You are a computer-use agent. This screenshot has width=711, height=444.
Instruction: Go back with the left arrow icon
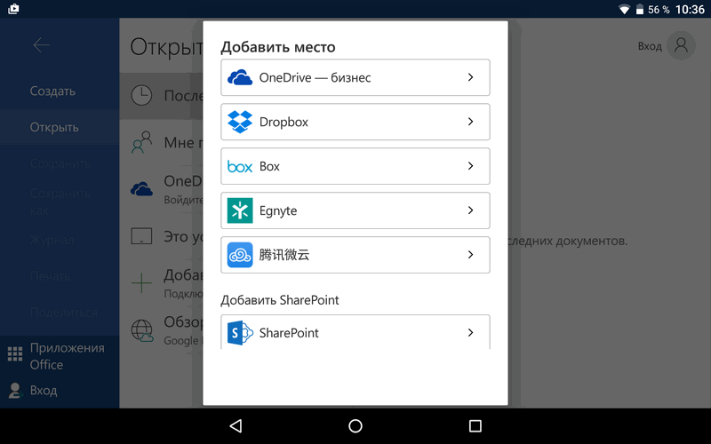click(x=41, y=45)
